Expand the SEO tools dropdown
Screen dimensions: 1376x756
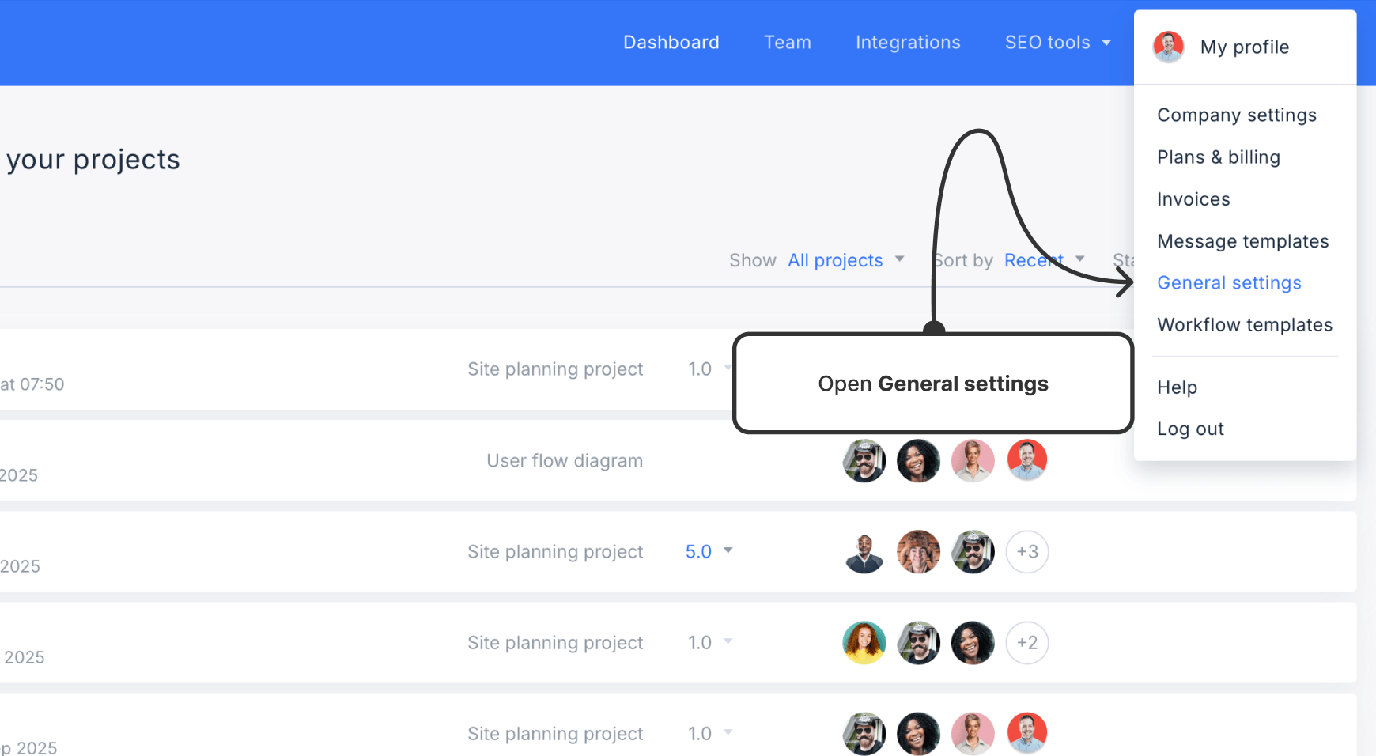[x=1058, y=43]
